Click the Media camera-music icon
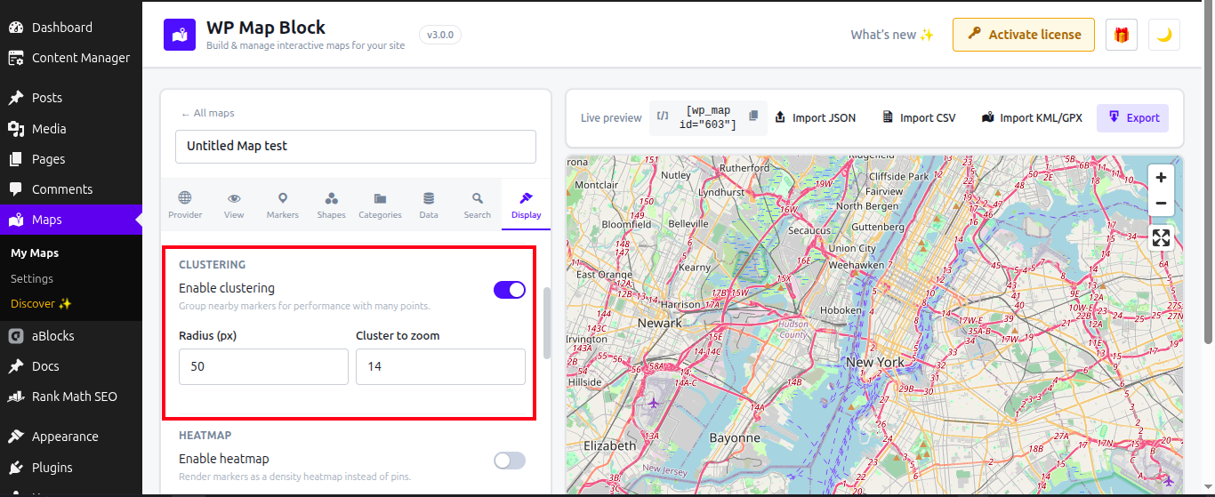 tap(16, 129)
